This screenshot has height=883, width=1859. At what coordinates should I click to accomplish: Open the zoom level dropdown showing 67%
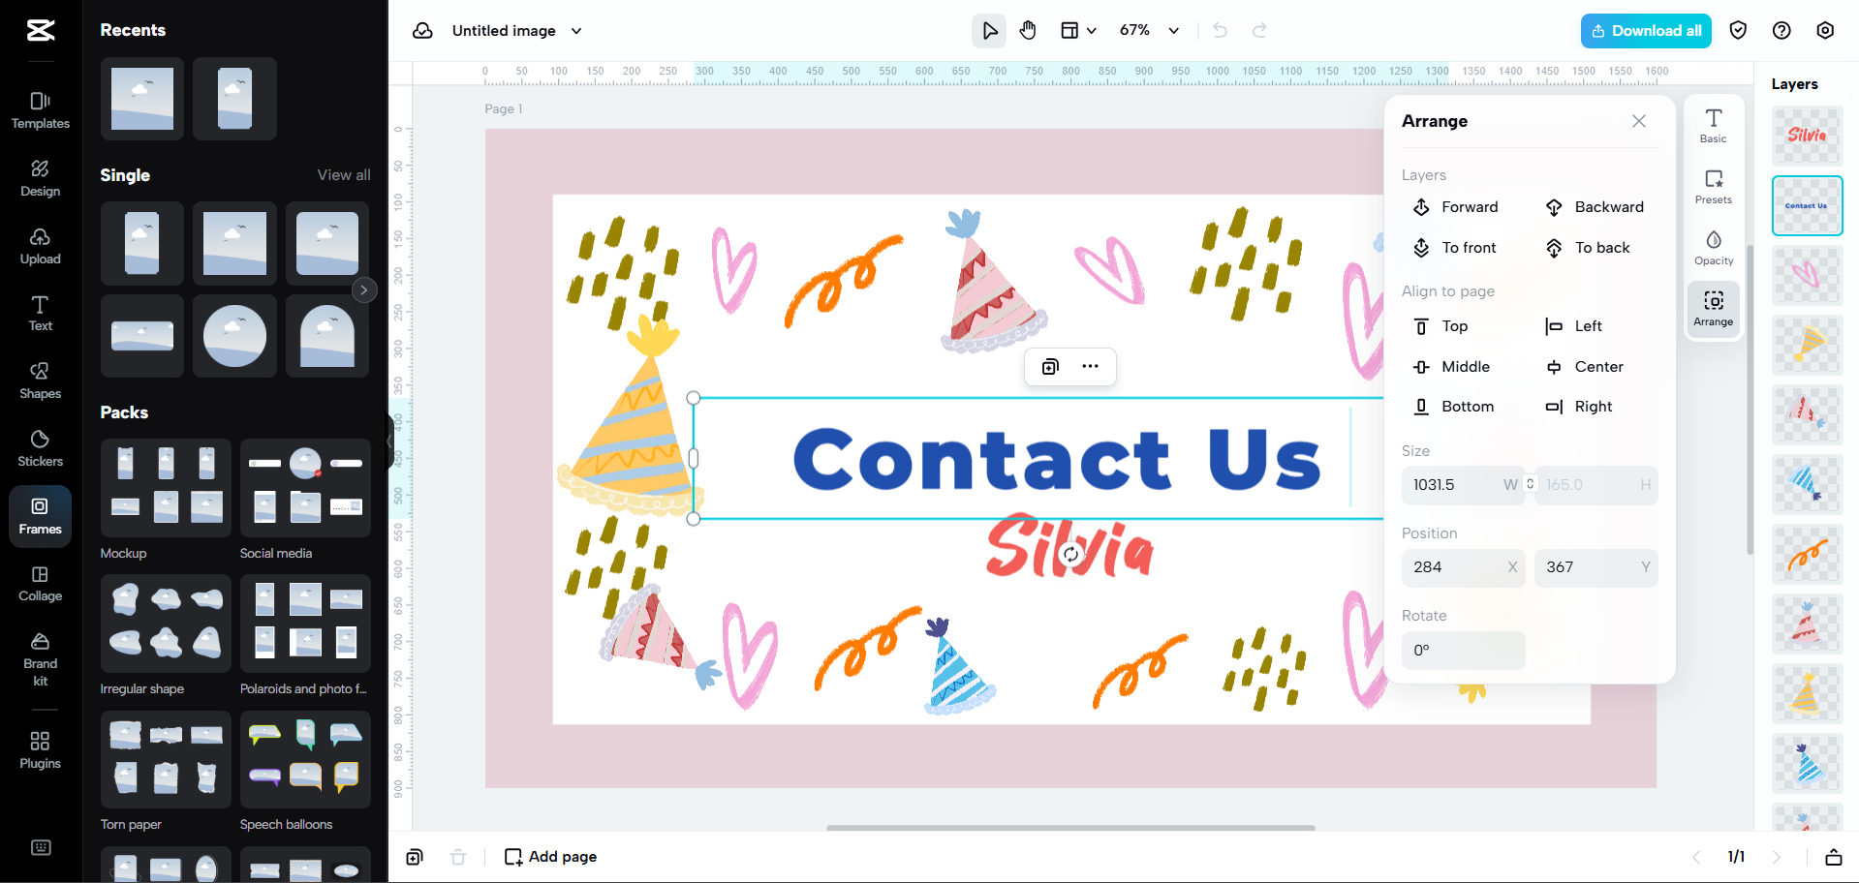(1148, 30)
